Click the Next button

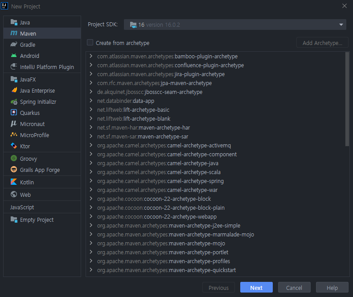(x=256, y=288)
